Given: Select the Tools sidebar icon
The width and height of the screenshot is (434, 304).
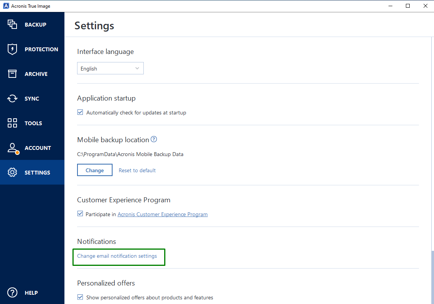Looking at the screenshot, I should (12, 123).
